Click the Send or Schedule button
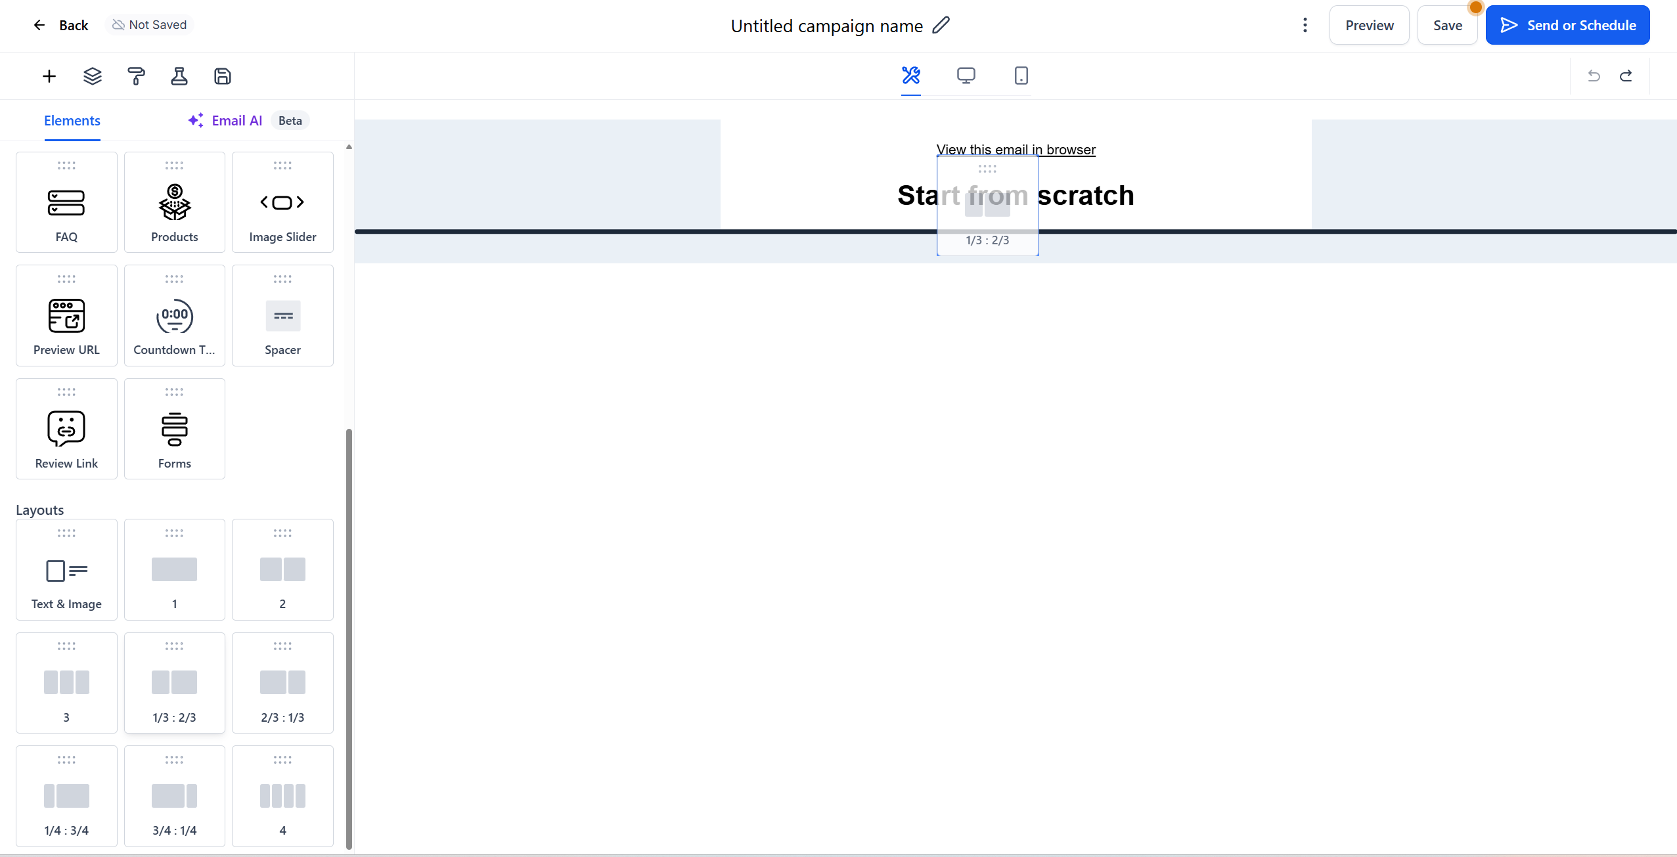 (1567, 25)
